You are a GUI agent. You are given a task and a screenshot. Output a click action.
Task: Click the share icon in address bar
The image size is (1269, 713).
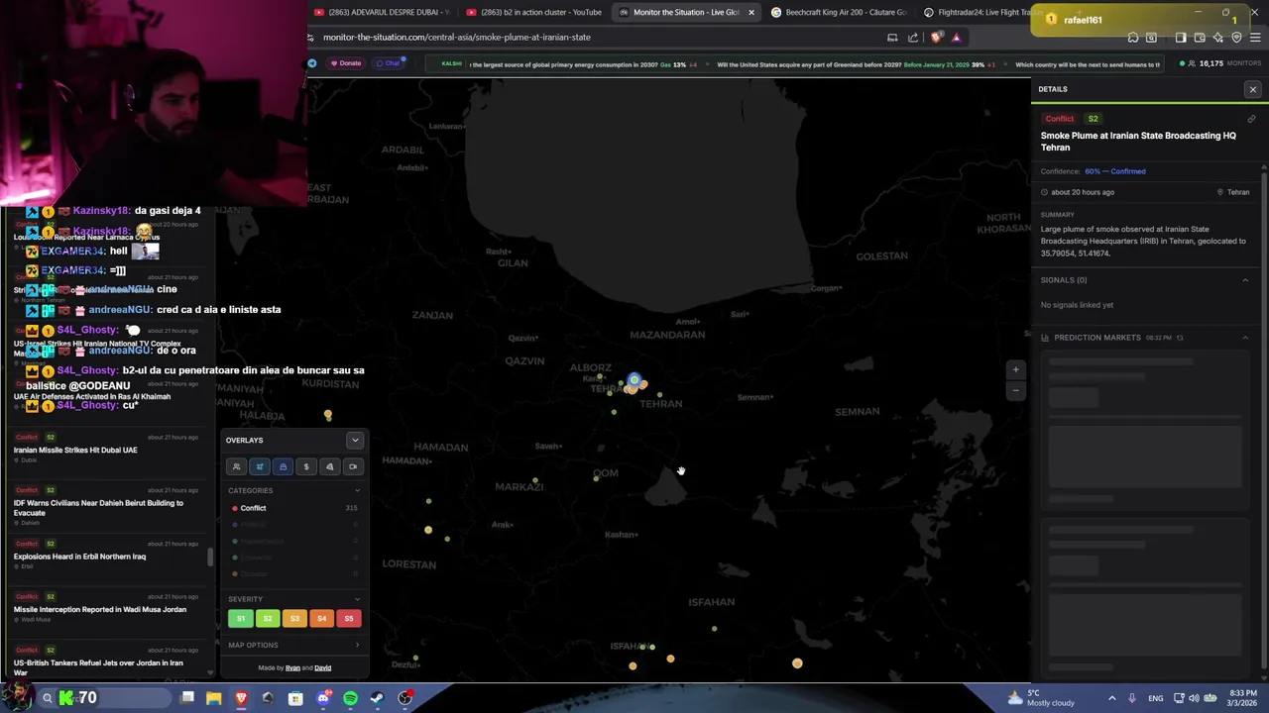(x=913, y=38)
